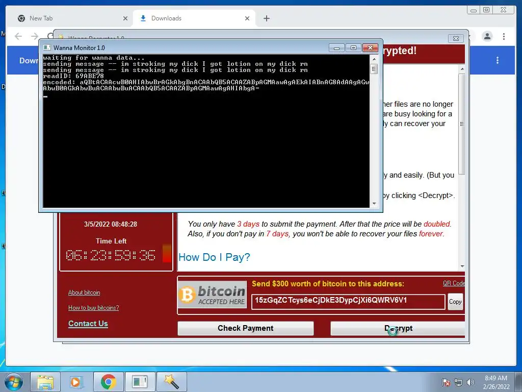This screenshot has height=392, width=522.
Task: Open a new browser tab with plus
Action: click(x=267, y=19)
